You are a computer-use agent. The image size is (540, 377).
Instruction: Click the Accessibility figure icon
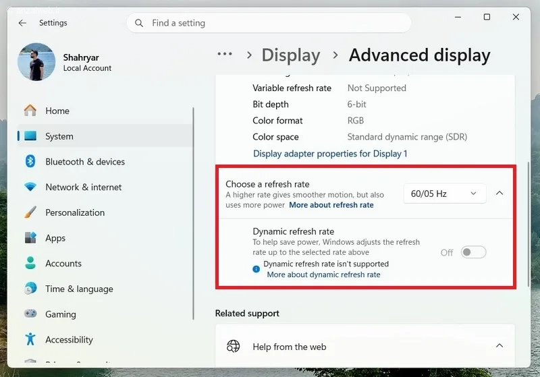point(30,339)
